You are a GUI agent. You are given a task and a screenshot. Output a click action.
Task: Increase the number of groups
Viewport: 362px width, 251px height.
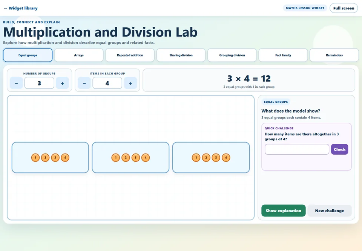(x=62, y=83)
